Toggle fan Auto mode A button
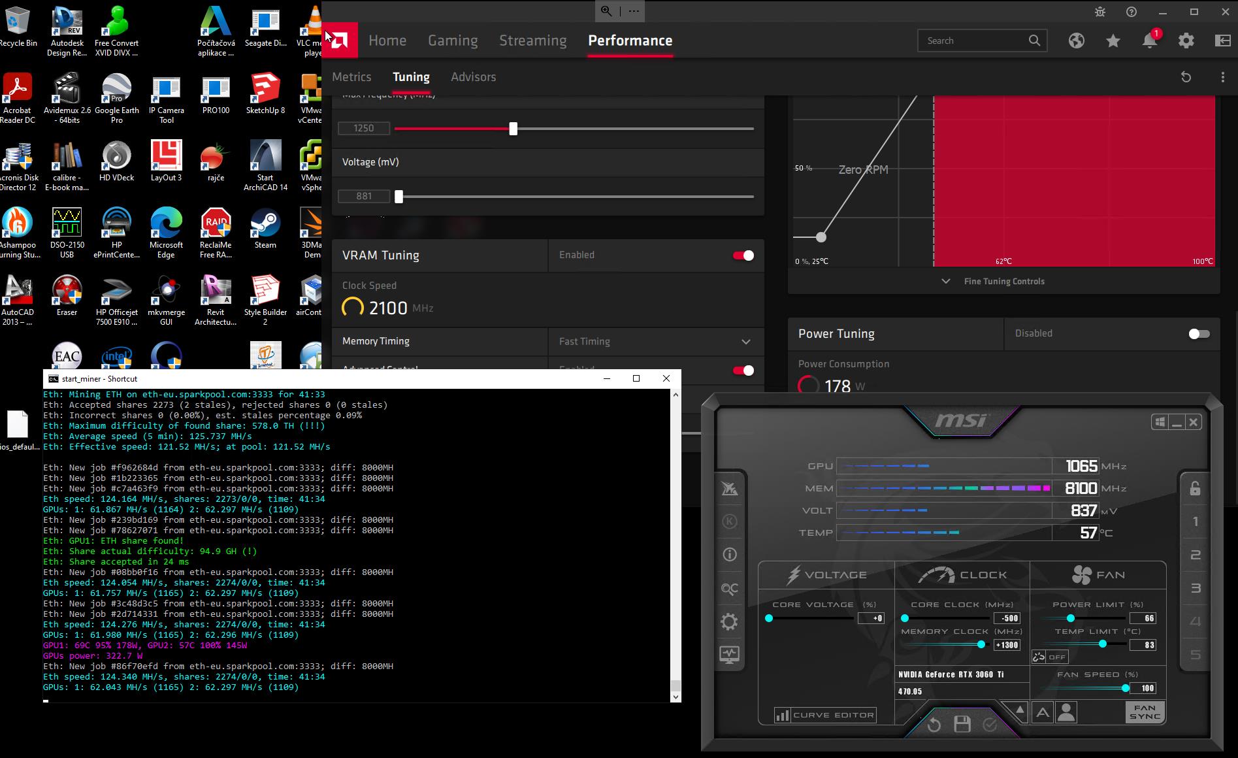This screenshot has height=758, width=1238. pyautogui.click(x=1043, y=712)
